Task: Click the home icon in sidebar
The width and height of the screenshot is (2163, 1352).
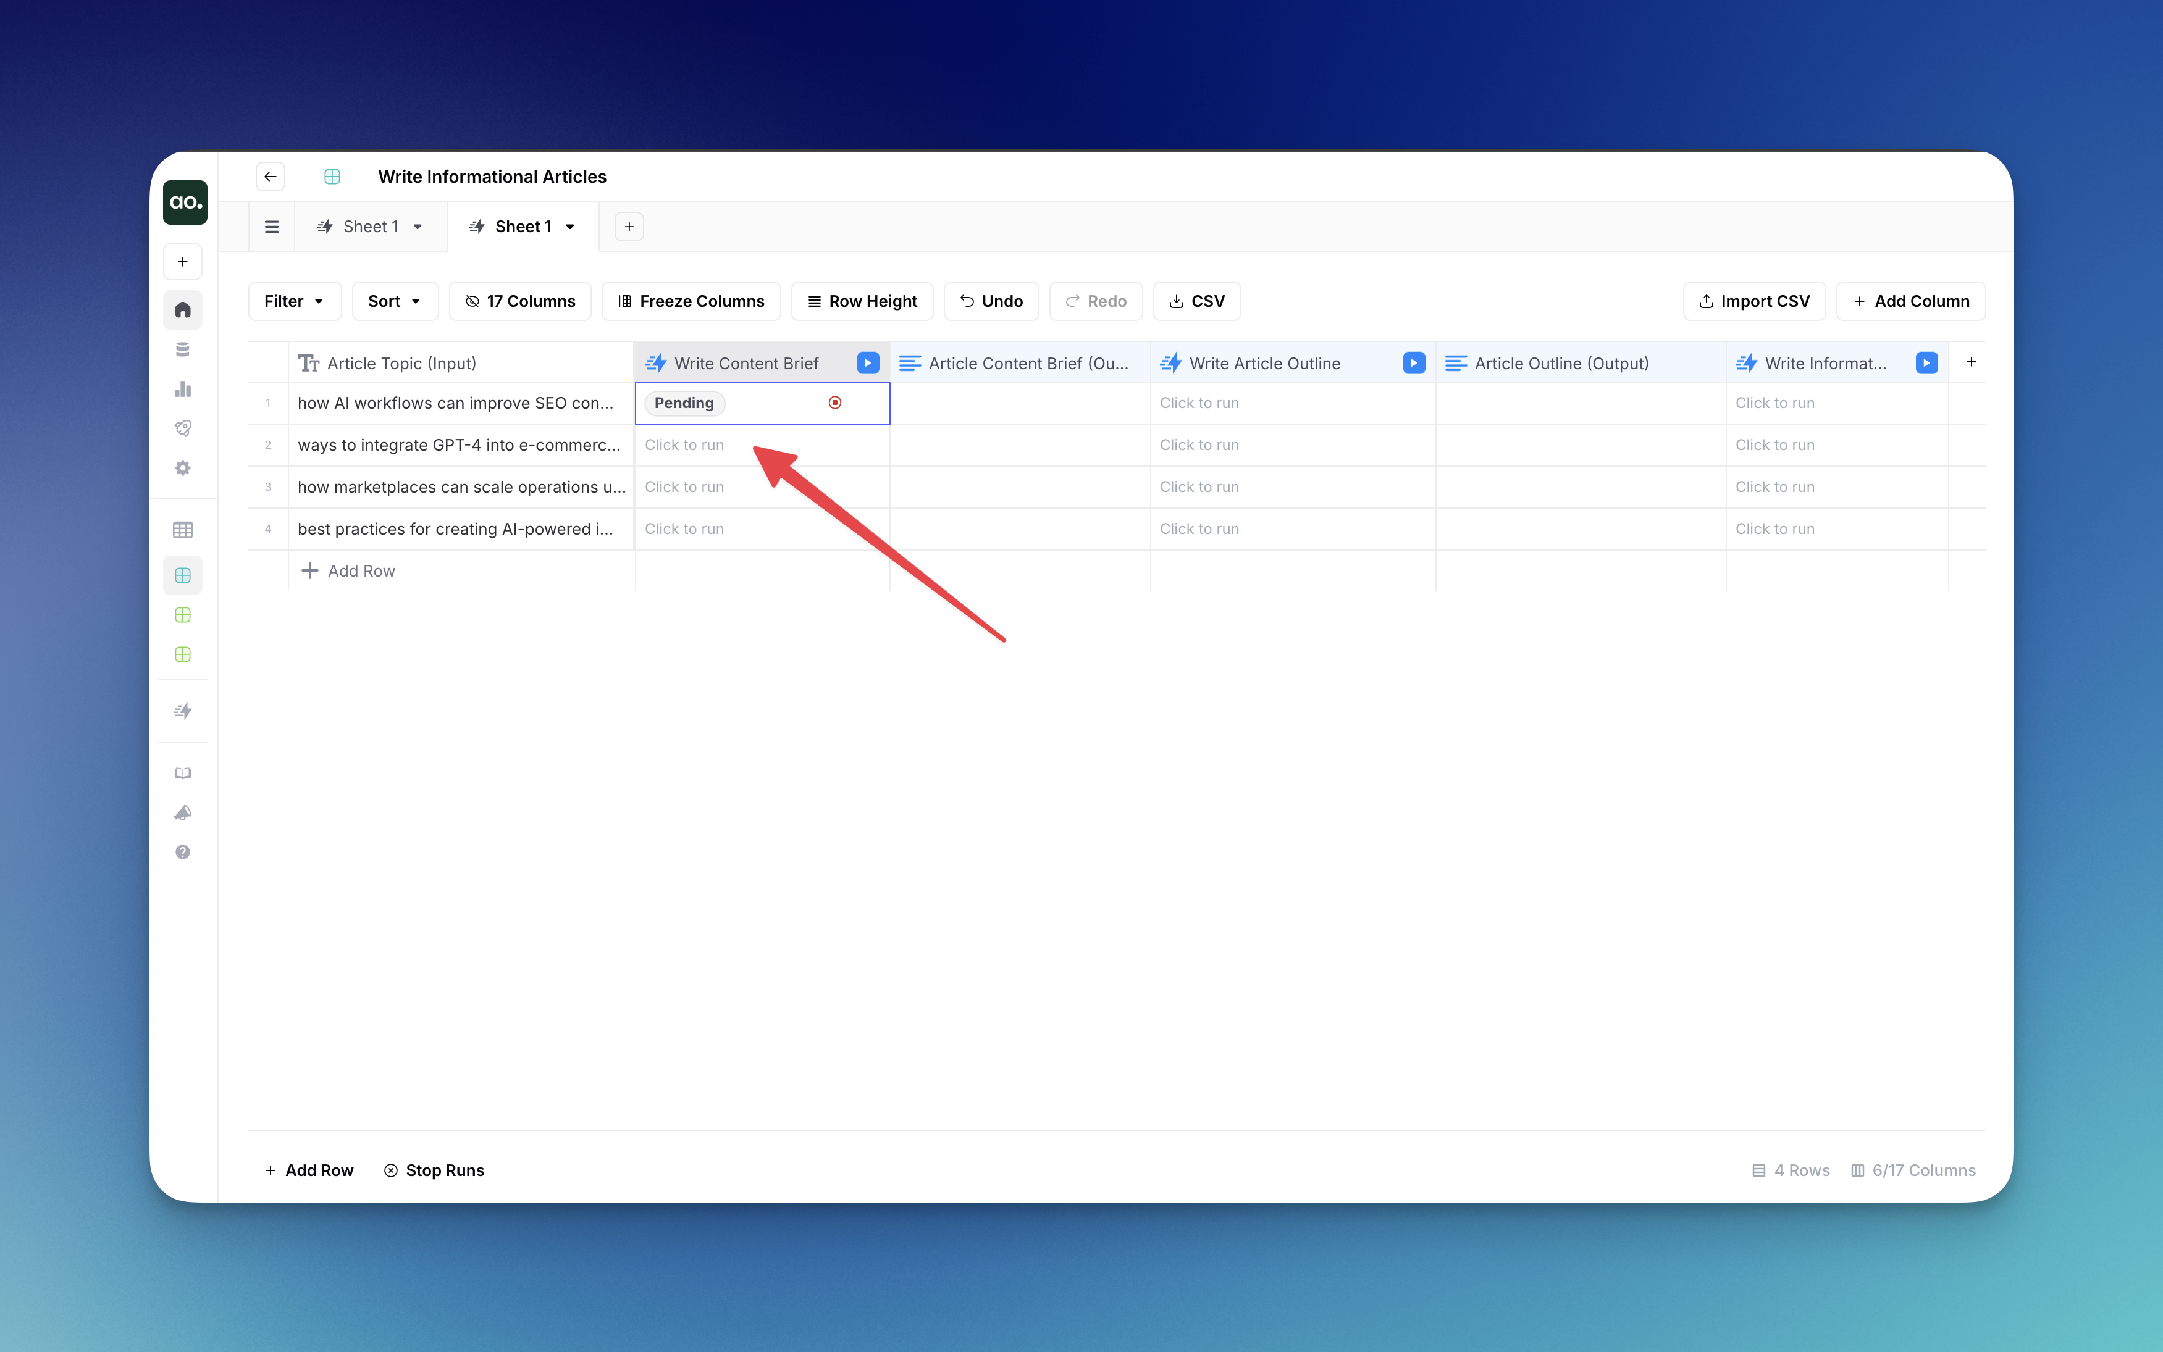Action: (x=182, y=311)
